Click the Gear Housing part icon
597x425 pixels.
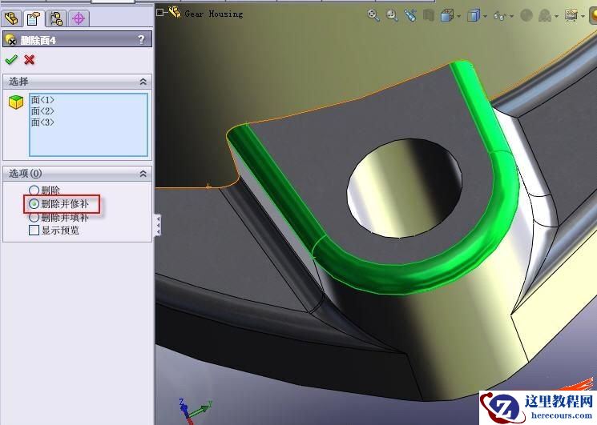point(175,13)
